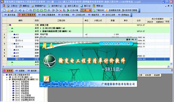Click the Copy pages icon

[x=27, y=10]
